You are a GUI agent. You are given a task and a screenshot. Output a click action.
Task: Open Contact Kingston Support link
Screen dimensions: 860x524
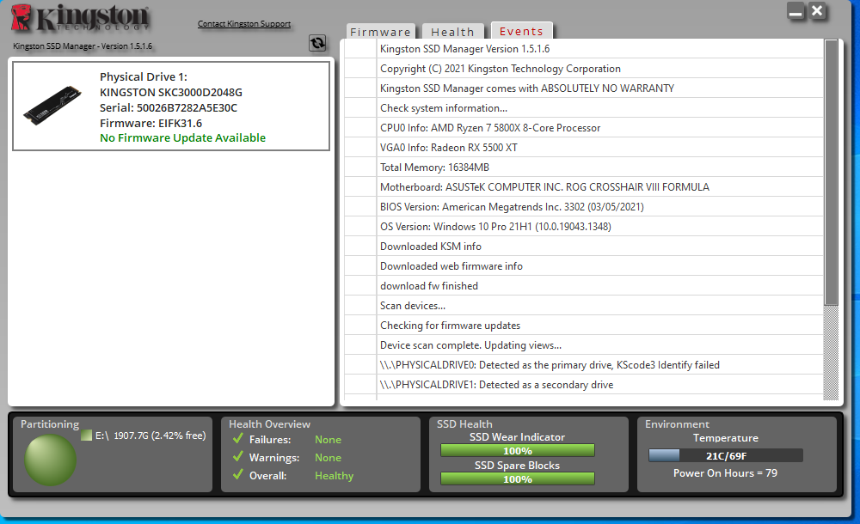click(x=244, y=23)
